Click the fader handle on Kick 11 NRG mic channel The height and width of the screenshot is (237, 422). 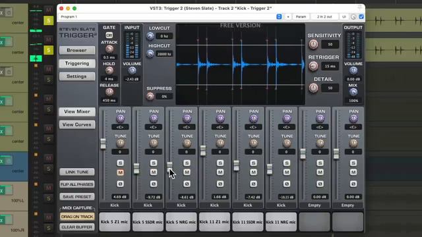tap(270, 169)
